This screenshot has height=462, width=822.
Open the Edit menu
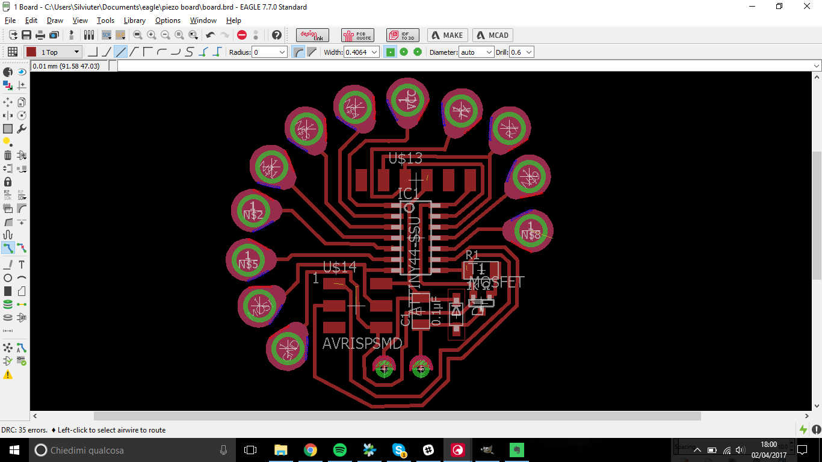31,20
